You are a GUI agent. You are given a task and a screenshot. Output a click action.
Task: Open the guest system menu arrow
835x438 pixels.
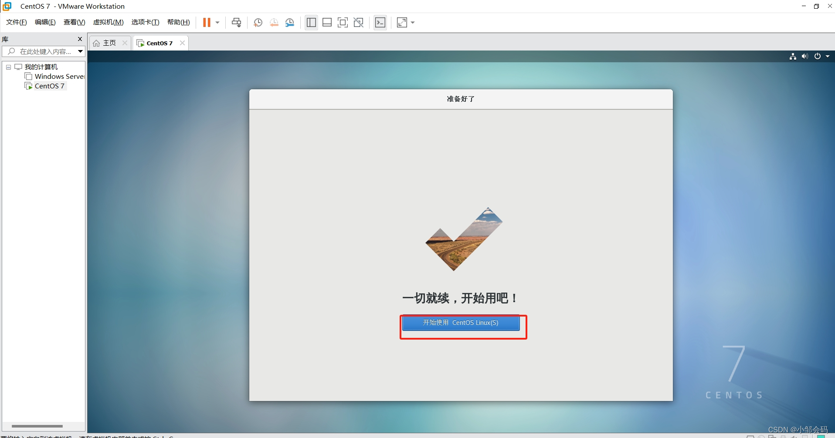point(828,56)
